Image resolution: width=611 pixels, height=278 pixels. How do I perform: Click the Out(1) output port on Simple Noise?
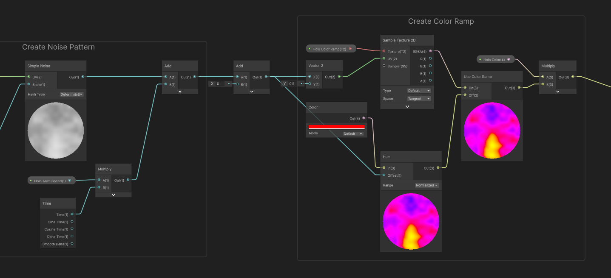pos(83,77)
